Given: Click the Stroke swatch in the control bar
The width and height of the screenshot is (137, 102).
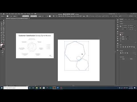Looking at the screenshot, I should coord(11,16).
